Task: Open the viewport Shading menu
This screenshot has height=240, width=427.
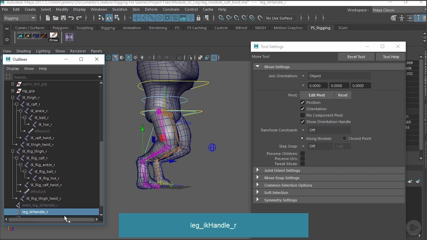Action: click(x=23, y=51)
